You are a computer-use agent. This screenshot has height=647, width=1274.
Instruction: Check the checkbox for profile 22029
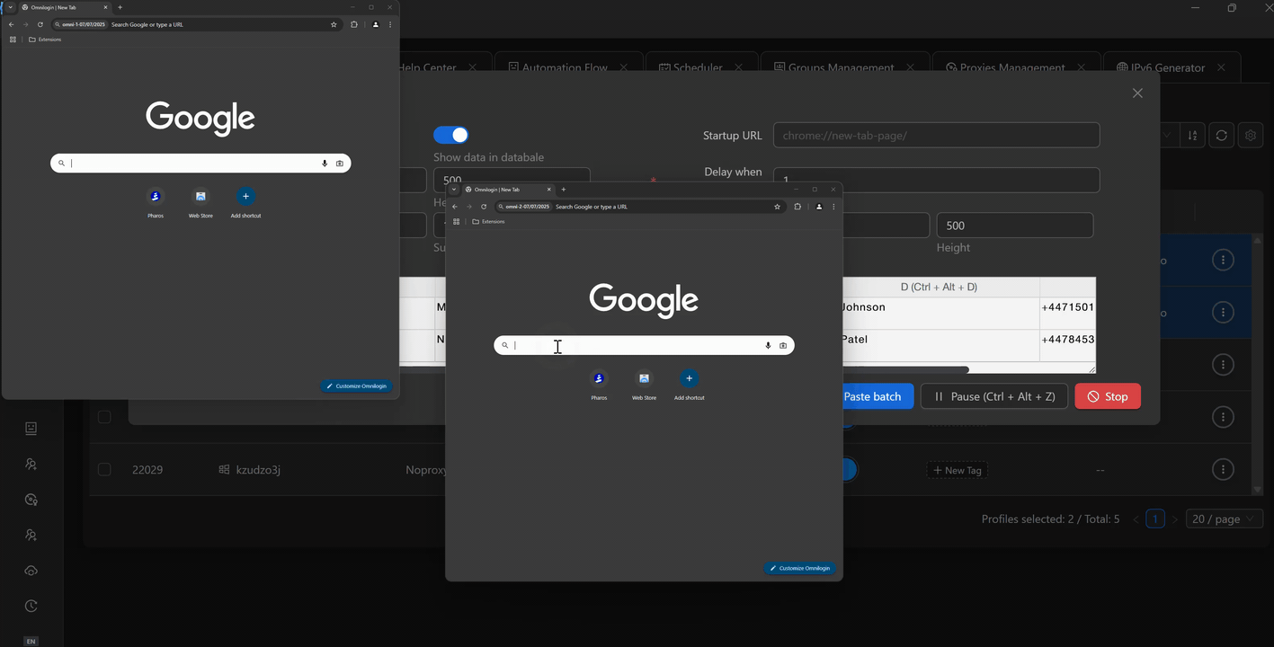coord(104,470)
